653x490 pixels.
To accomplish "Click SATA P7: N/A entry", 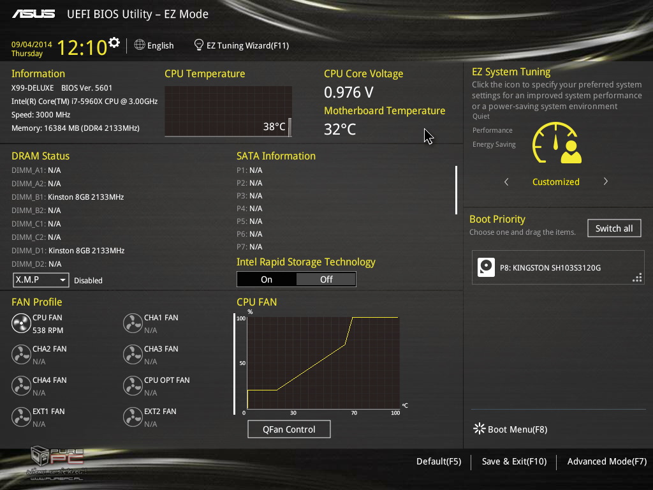I will pyautogui.click(x=249, y=247).
